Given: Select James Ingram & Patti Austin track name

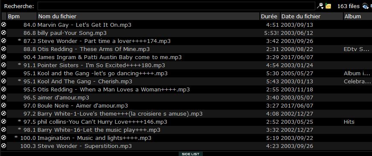Looking at the screenshot, I should pos(110,57).
